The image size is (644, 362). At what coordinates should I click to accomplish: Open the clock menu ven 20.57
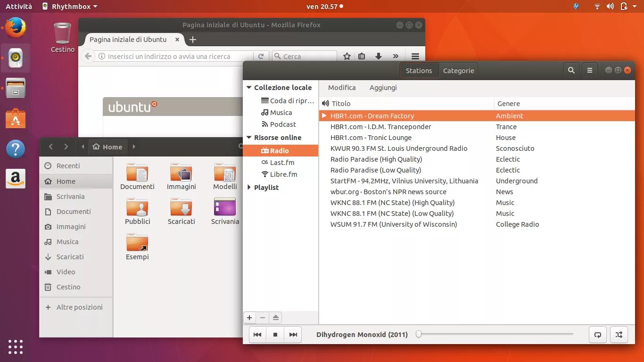pos(324,6)
